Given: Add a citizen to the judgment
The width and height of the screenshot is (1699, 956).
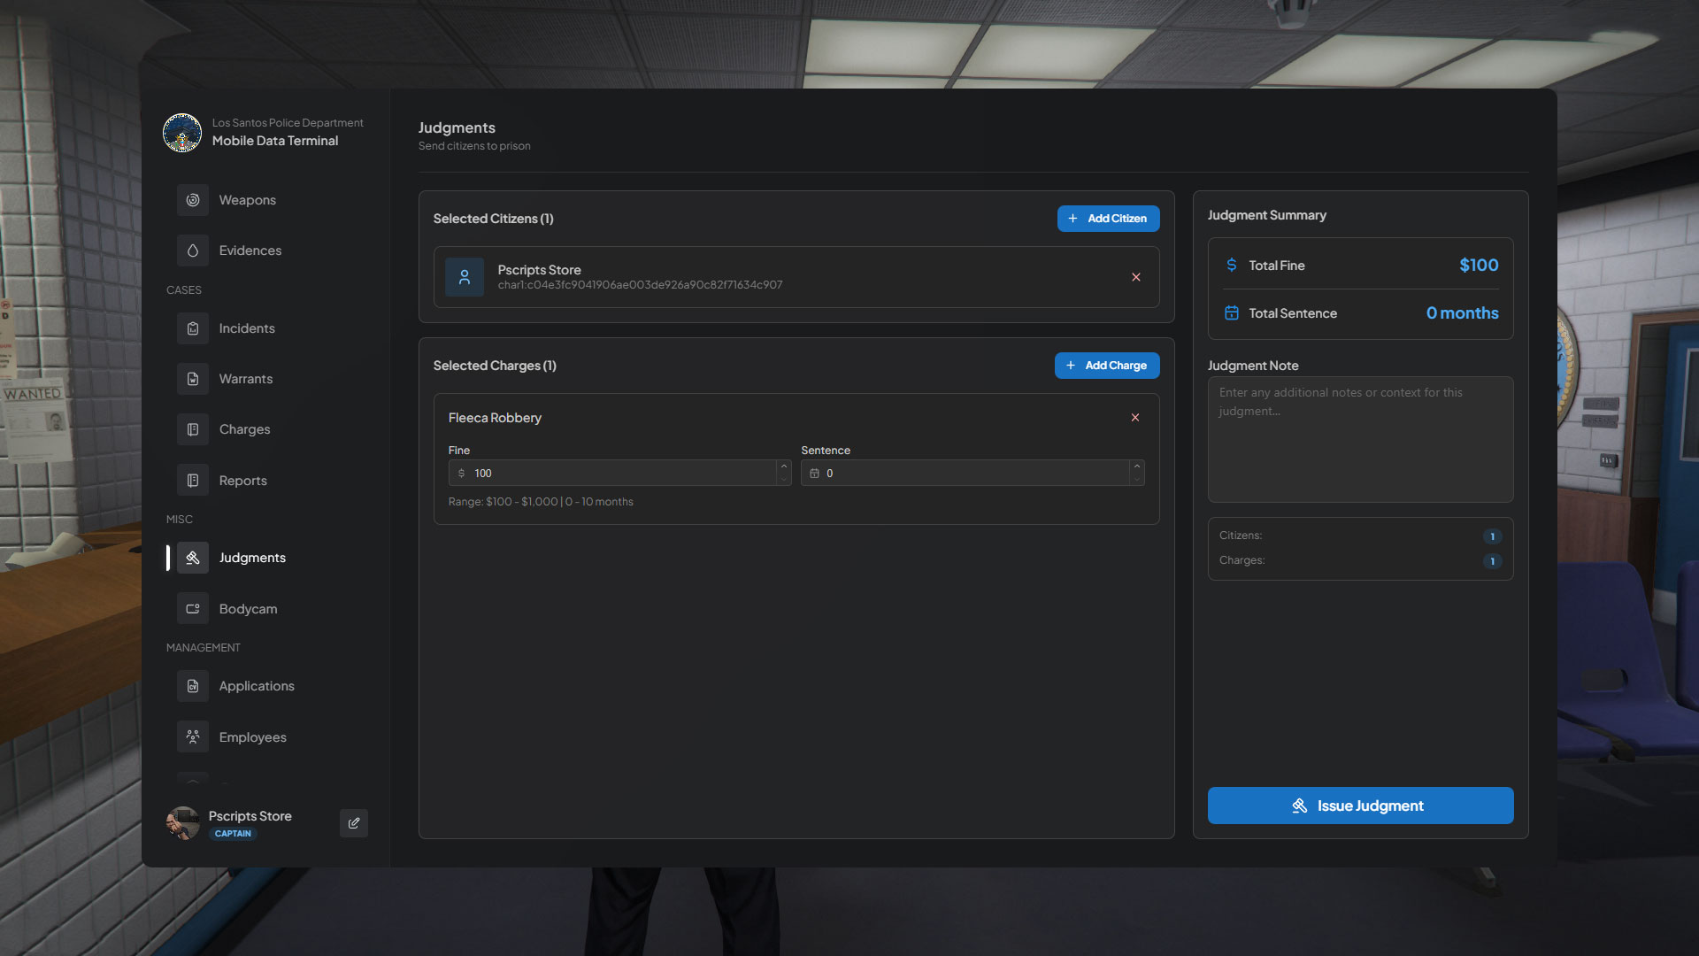Looking at the screenshot, I should coord(1108,219).
